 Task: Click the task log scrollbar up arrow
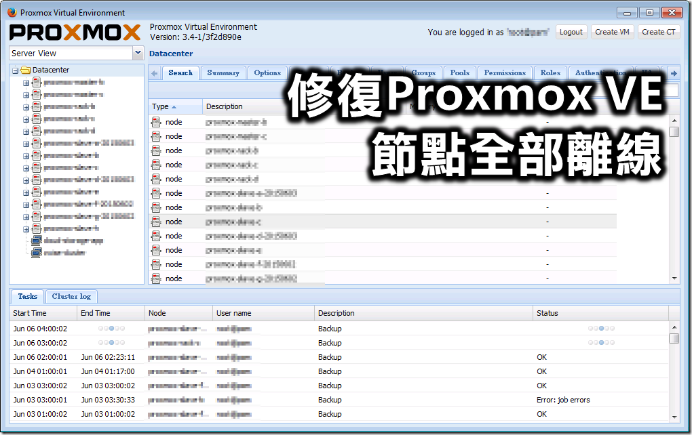point(674,327)
